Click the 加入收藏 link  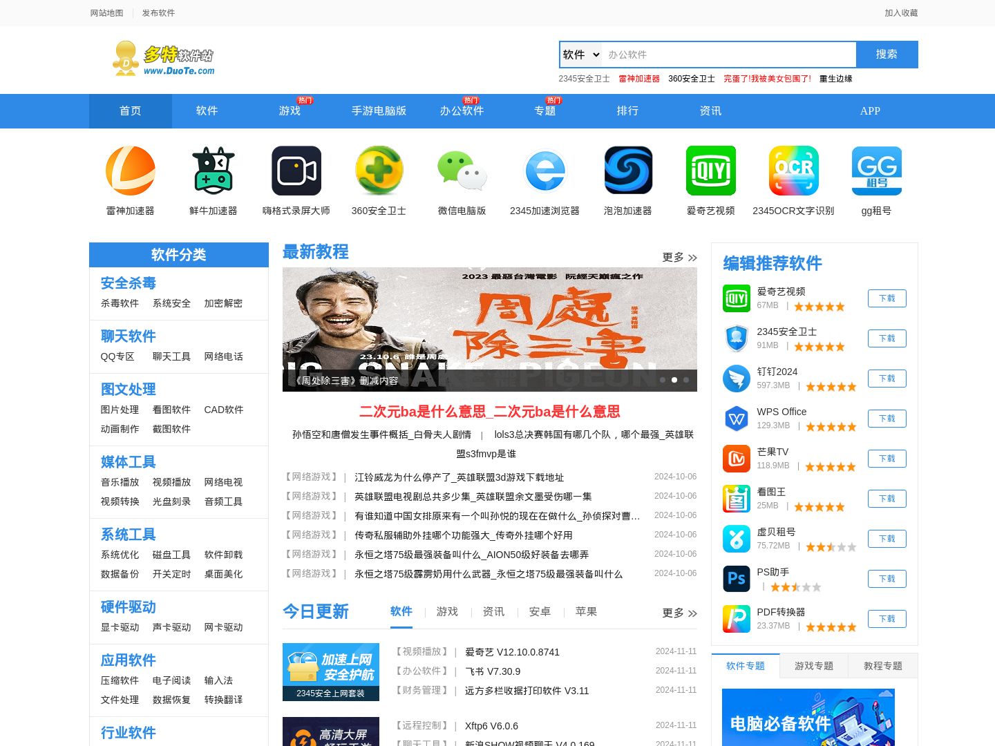click(x=901, y=13)
